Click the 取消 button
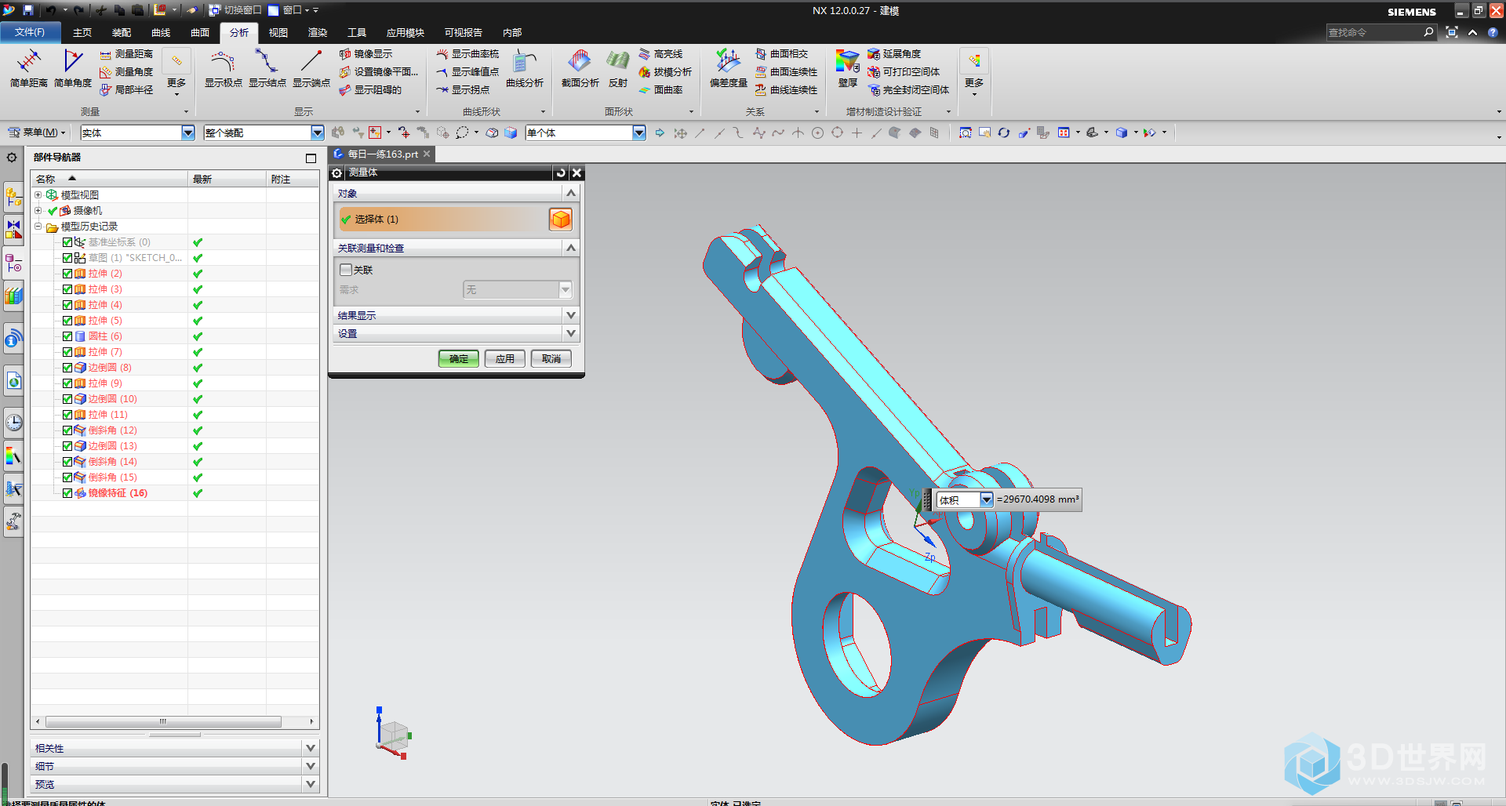The width and height of the screenshot is (1506, 806). point(551,359)
